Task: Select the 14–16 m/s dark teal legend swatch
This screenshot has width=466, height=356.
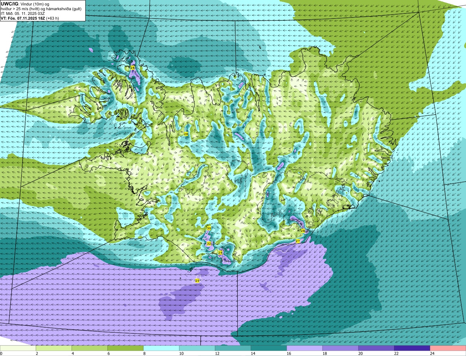Action: (269, 348)
